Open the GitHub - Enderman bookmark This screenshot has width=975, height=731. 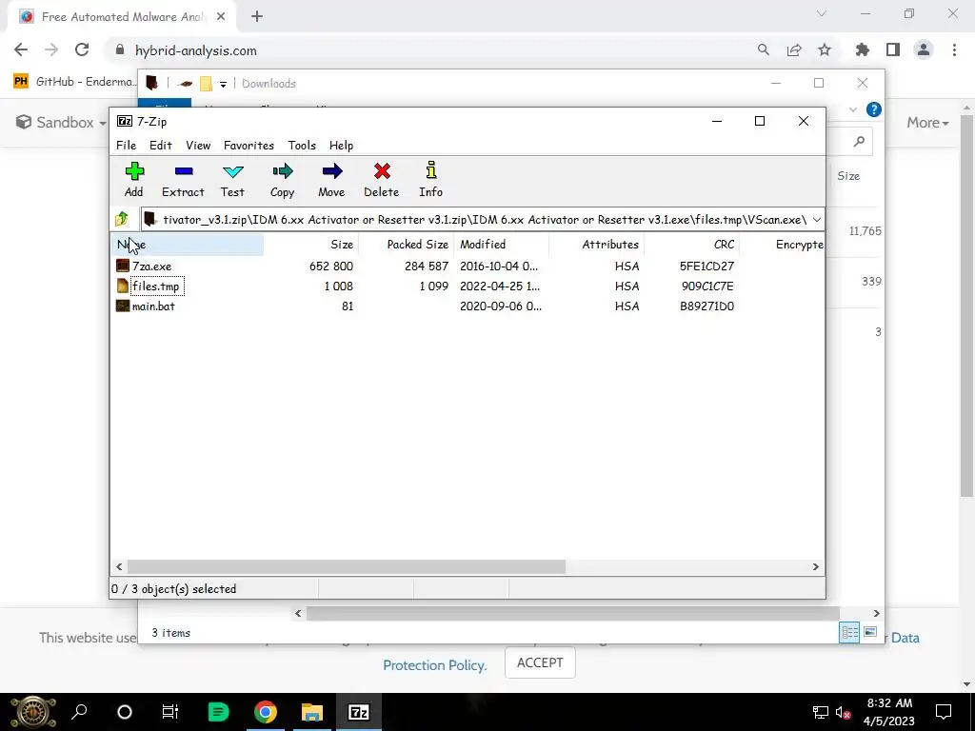(x=73, y=82)
